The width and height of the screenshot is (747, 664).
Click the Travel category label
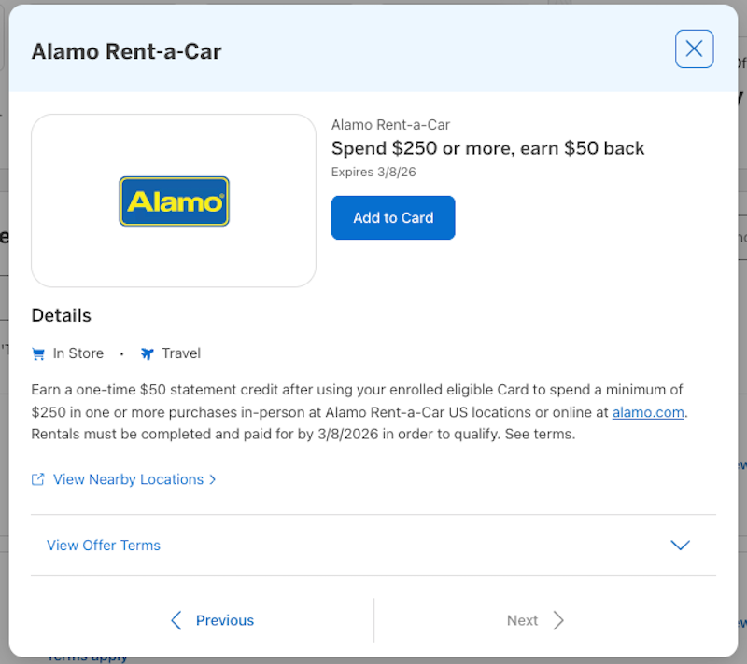pos(181,353)
